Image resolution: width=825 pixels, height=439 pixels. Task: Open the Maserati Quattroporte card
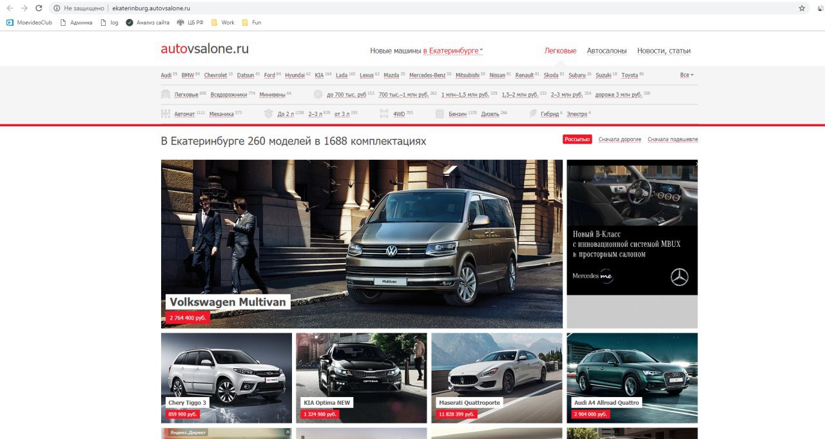[x=497, y=378]
